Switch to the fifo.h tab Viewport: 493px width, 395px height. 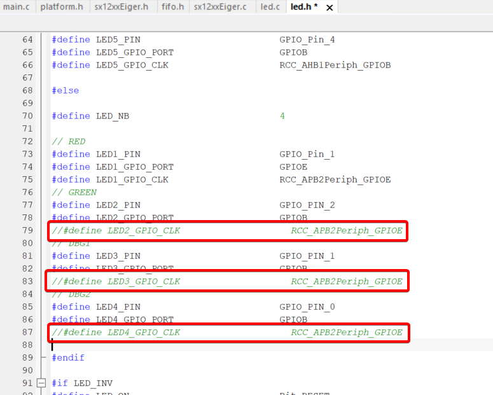(173, 7)
